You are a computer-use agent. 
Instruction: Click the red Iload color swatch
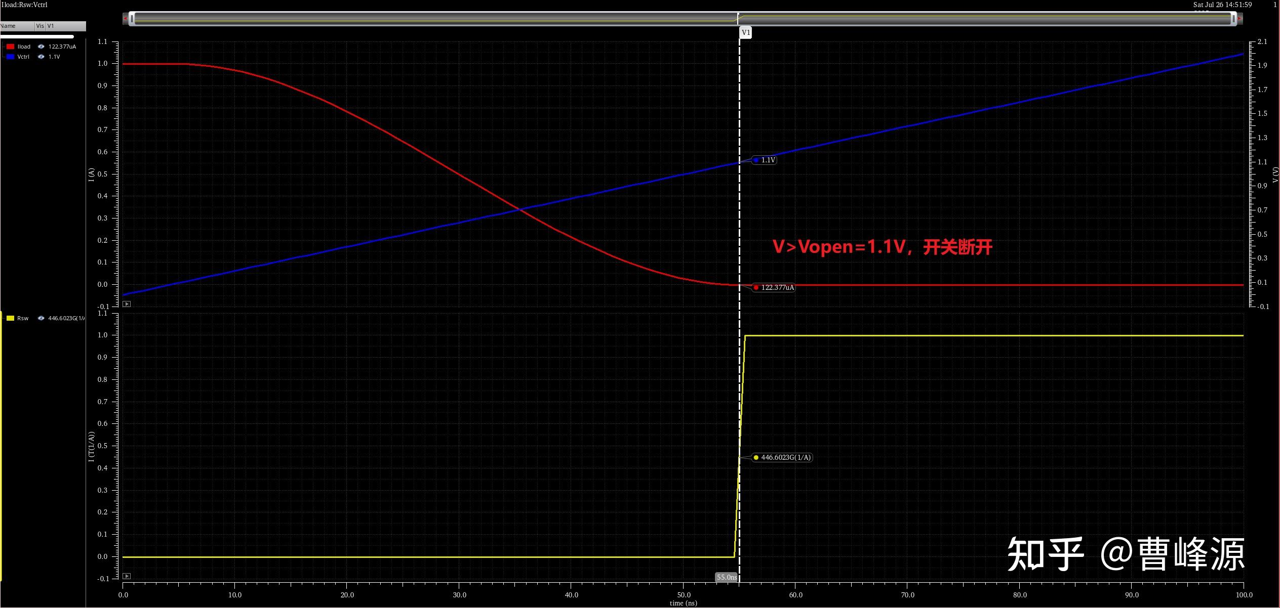click(x=10, y=47)
